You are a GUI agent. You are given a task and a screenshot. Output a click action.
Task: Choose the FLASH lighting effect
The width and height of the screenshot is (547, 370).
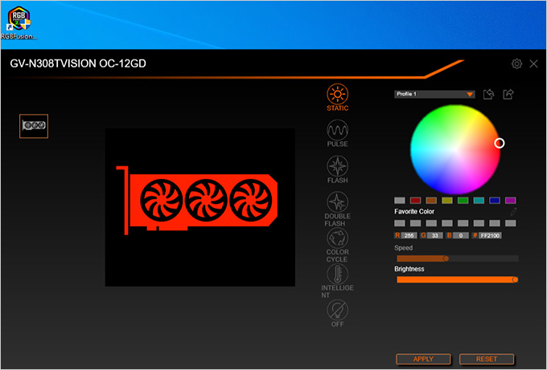coord(337,166)
